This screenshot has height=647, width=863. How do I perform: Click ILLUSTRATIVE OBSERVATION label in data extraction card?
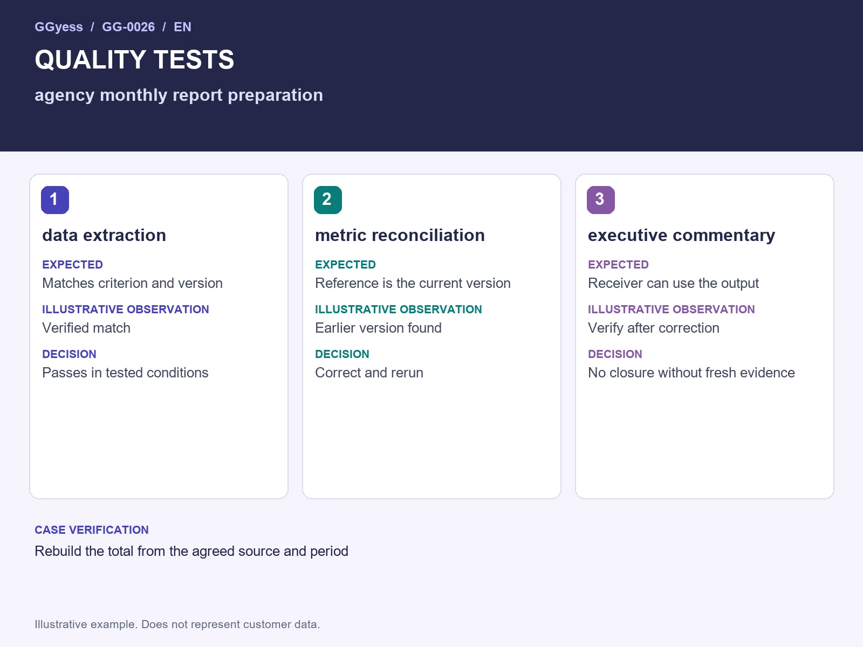point(125,309)
